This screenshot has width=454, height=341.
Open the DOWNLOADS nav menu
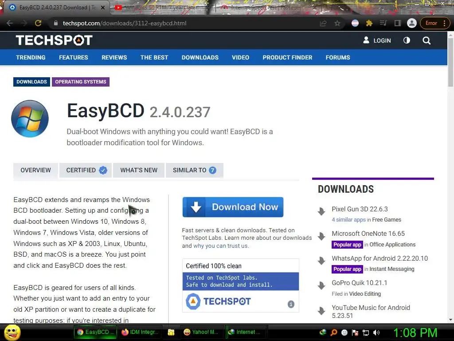coord(200,57)
